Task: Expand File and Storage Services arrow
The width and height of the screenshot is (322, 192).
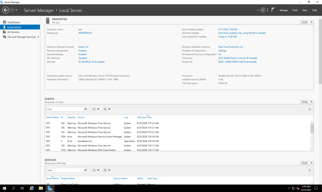Action: coord(38,37)
